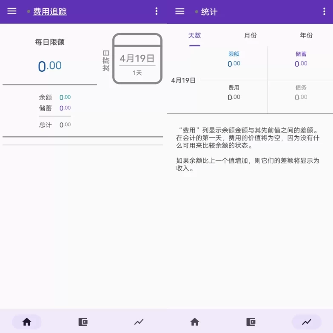Tap the 每日限额 amount 0.00
The image size is (333, 333).
(x=50, y=66)
